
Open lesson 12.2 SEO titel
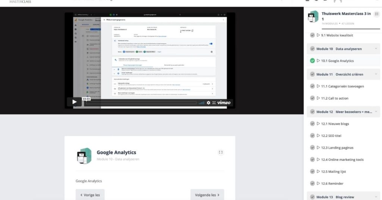[x=331, y=136]
